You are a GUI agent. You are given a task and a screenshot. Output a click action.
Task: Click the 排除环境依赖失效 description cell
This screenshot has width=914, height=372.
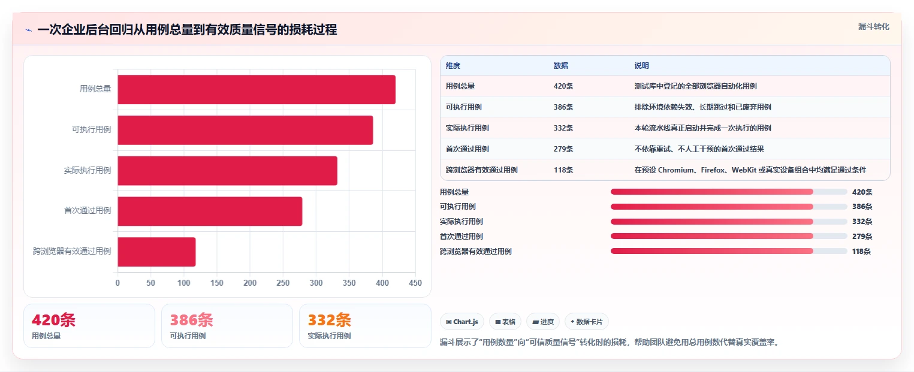(x=759, y=107)
